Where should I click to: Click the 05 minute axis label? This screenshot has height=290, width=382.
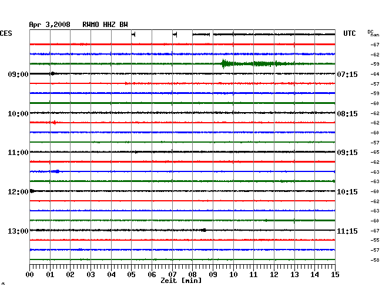click(131, 274)
